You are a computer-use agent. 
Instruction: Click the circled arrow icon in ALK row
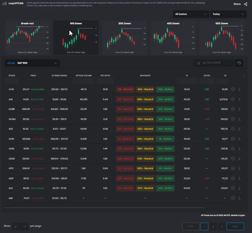point(233,188)
